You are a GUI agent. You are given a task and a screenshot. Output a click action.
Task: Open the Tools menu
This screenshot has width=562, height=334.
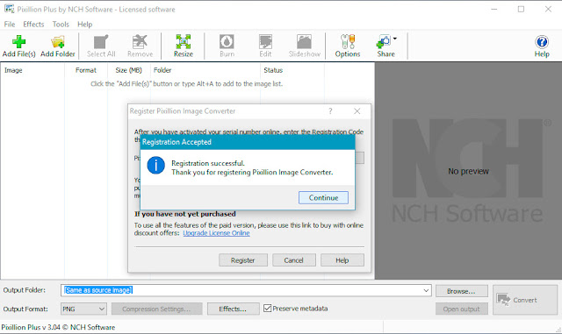(x=61, y=25)
